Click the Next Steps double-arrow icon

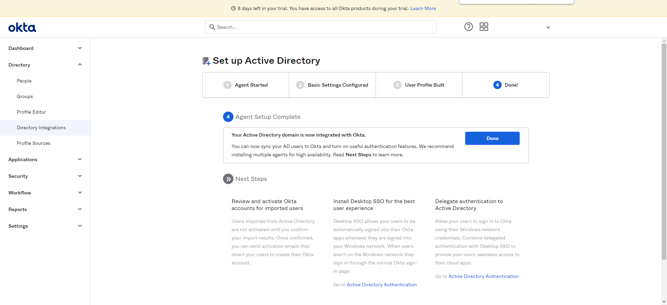coord(228,179)
